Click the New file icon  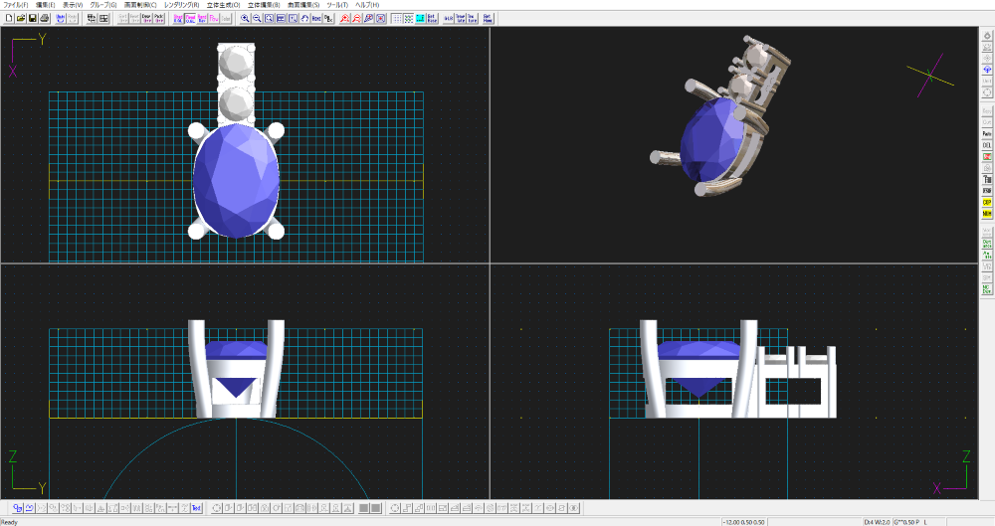pos(8,18)
